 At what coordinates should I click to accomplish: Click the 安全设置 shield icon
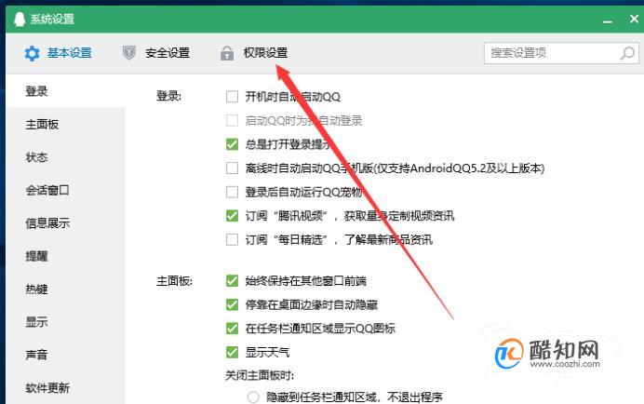[x=129, y=53]
